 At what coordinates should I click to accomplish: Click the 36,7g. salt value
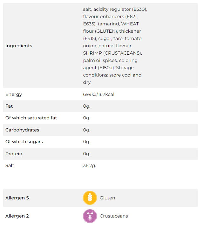pyautogui.click(x=89, y=165)
